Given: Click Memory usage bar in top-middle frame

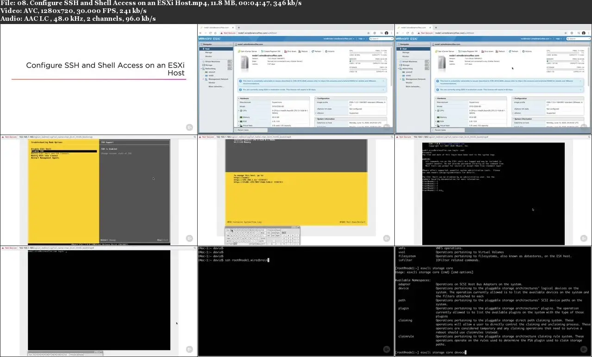Looking at the screenshot, I should pos(366,61).
